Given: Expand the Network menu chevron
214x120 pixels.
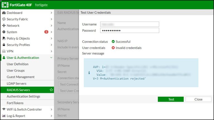Looking at the screenshot, I should [51, 25].
